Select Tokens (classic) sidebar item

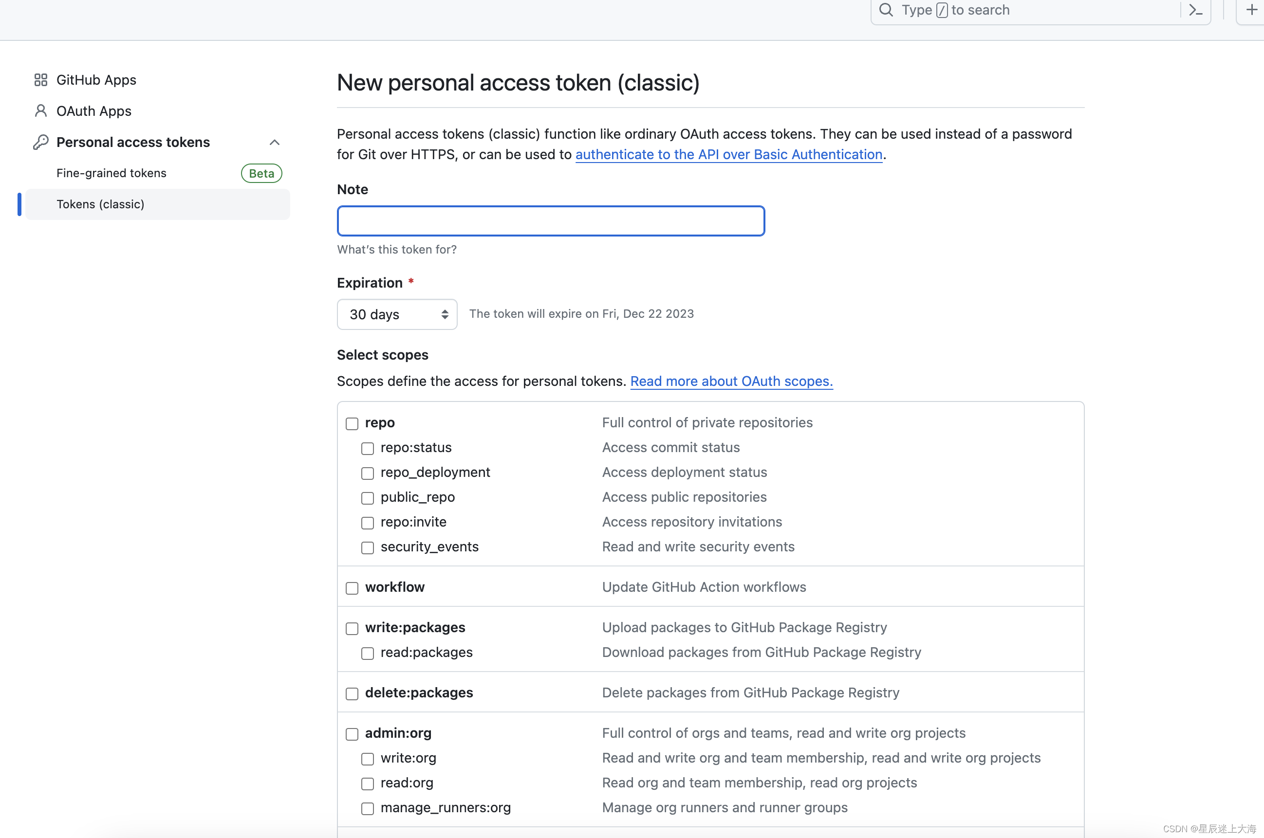100,204
